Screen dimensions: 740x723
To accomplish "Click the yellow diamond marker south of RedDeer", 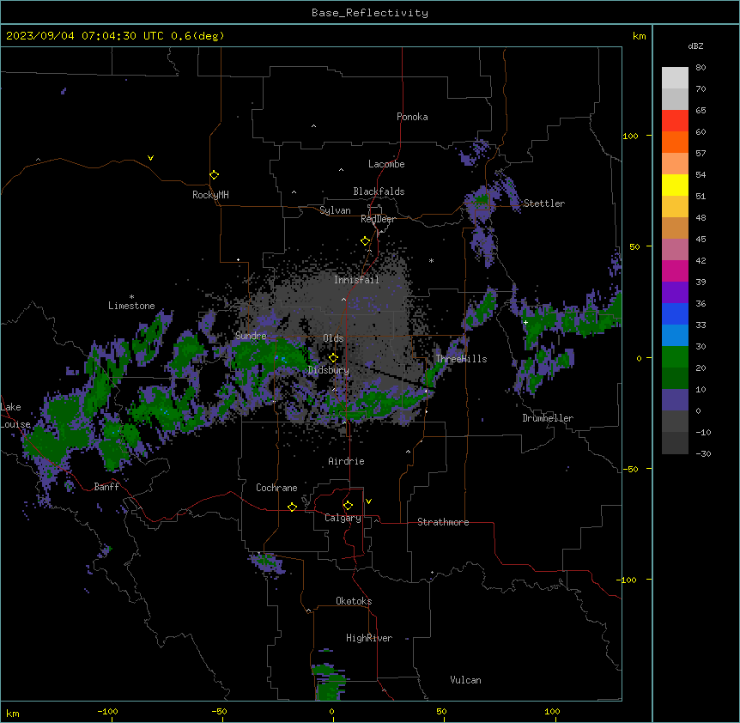I will pos(366,241).
